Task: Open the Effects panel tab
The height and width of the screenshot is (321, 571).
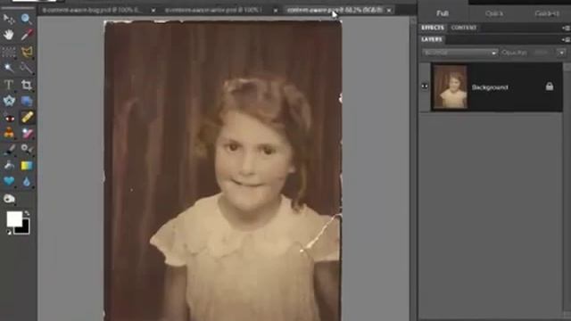Action: [433, 28]
